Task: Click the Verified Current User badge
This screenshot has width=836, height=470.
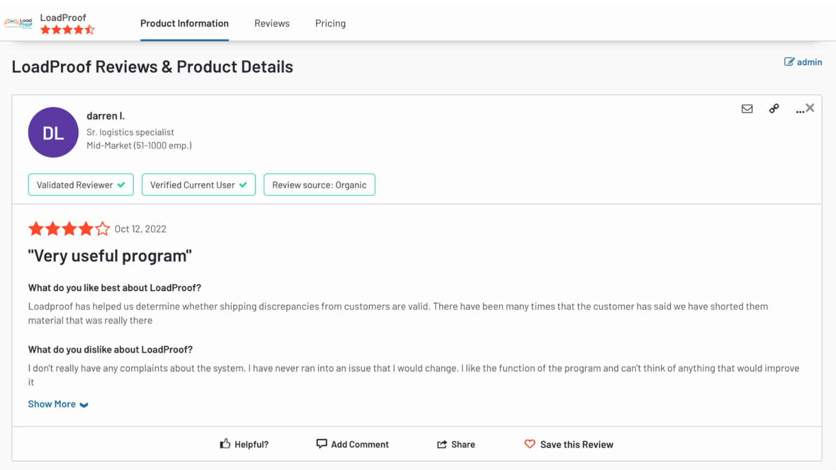Action: coord(199,185)
